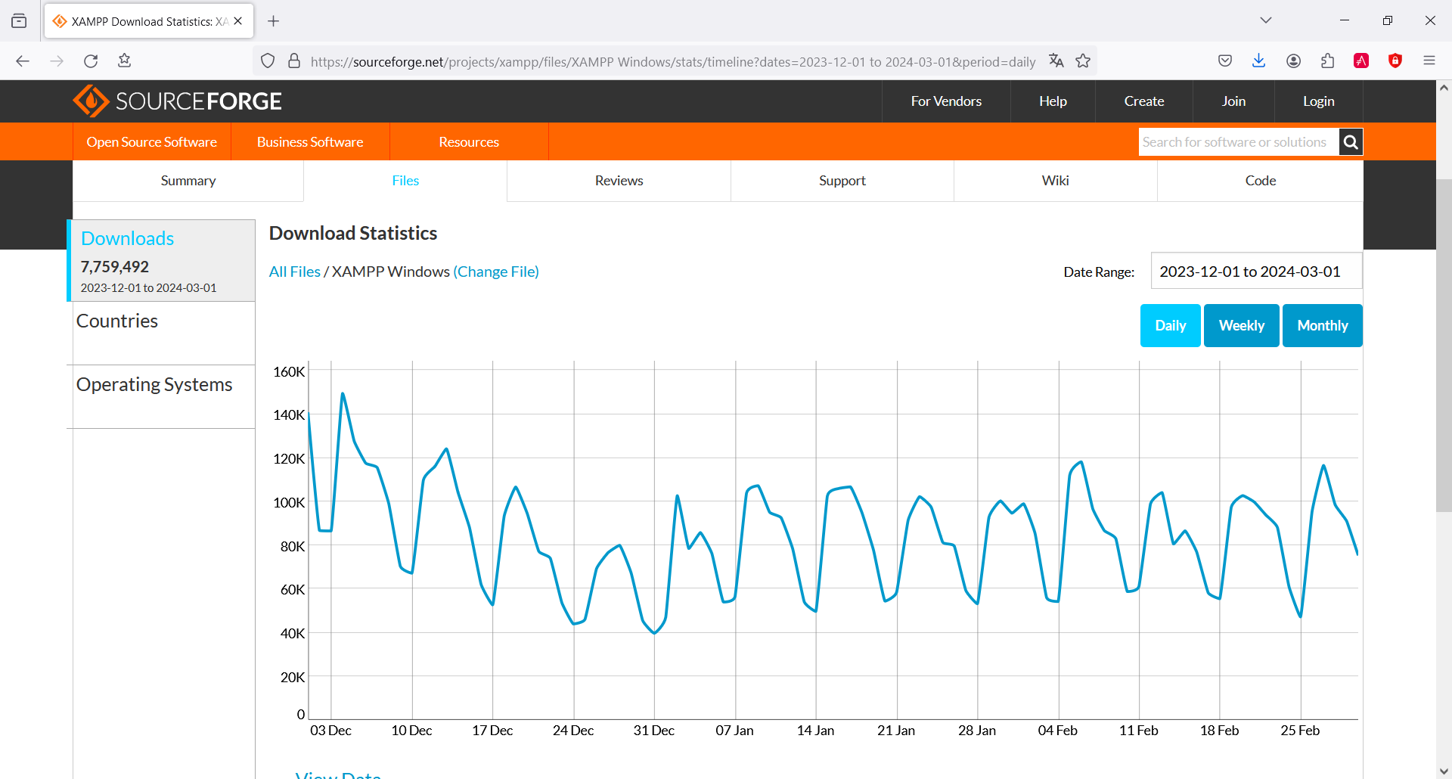Click the red Adobe Acrobat extension icon

tap(1361, 61)
